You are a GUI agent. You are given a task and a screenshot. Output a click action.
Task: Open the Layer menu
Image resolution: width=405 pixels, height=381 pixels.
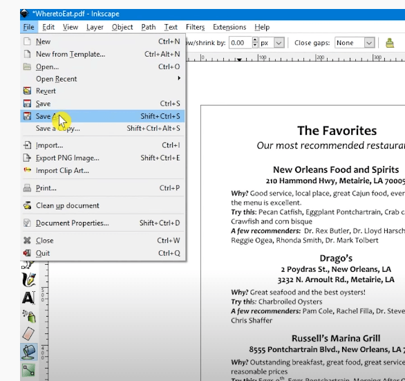point(95,28)
